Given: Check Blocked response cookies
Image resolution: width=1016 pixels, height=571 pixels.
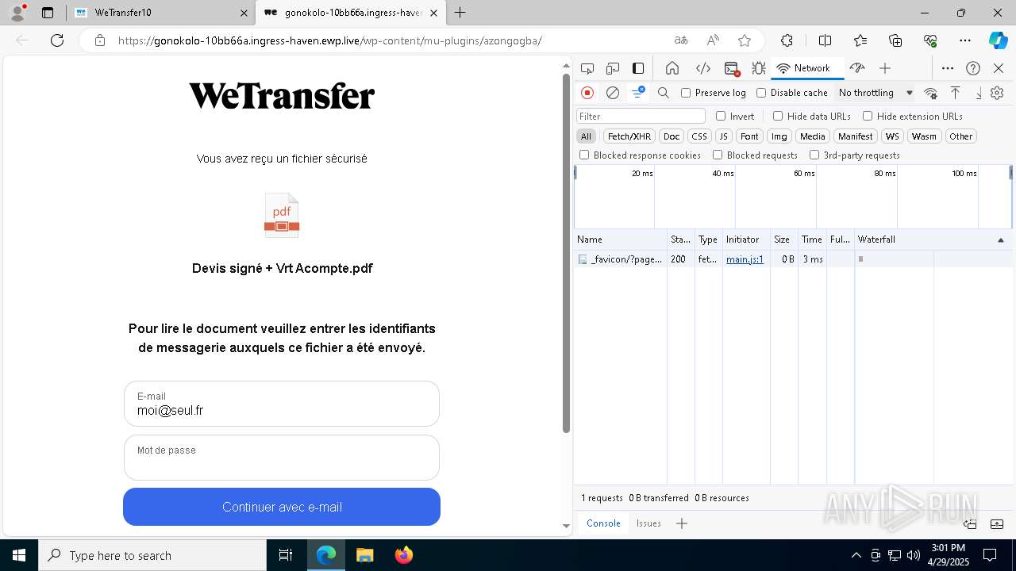Looking at the screenshot, I should (584, 155).
